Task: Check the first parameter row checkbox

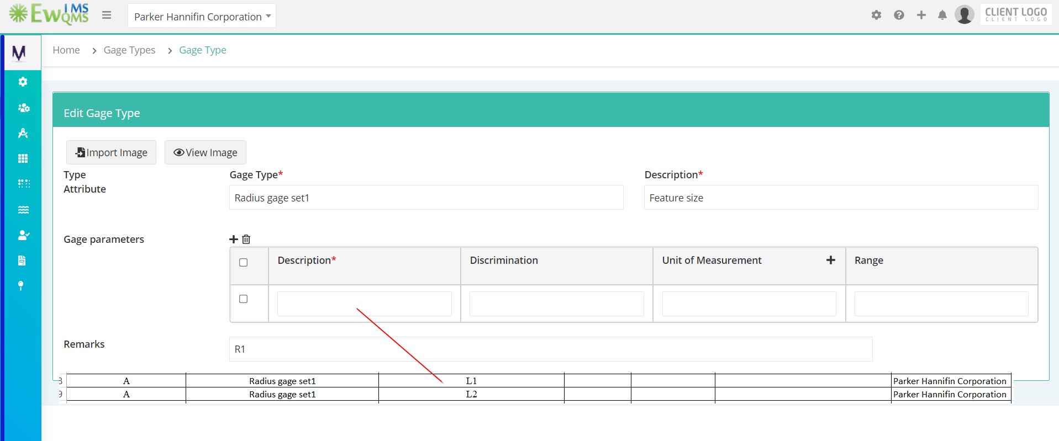Action: click(x=243, y=299)
